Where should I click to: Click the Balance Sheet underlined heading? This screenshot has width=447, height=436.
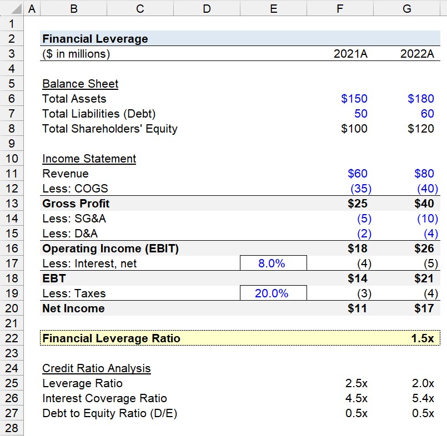pyautogui.click(x=80, y=84)
